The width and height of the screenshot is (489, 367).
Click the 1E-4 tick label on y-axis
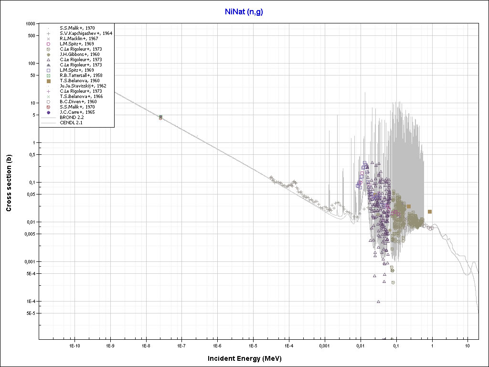point(32,302)
